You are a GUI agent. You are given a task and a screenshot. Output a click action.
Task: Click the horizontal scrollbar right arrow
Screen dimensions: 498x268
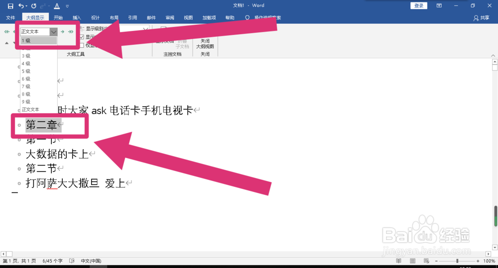489,254
